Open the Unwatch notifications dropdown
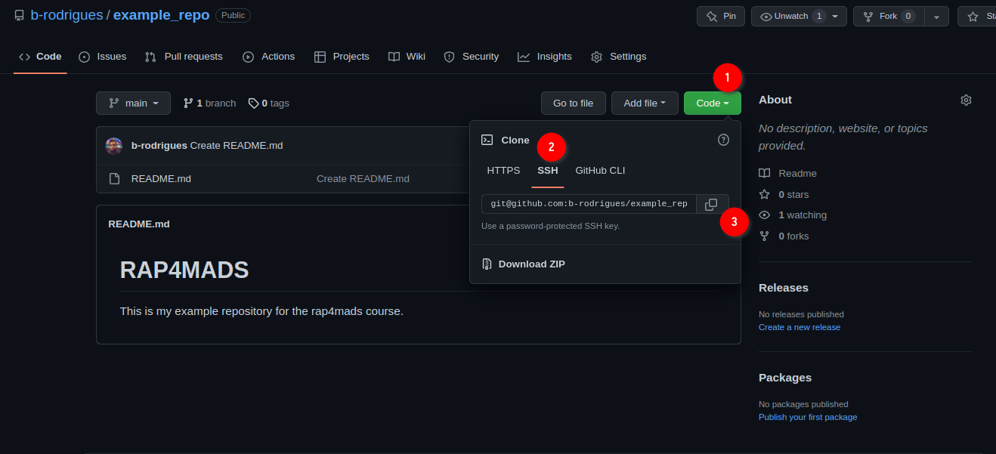Viewport: 996px width, 454px height. point(799,16)
